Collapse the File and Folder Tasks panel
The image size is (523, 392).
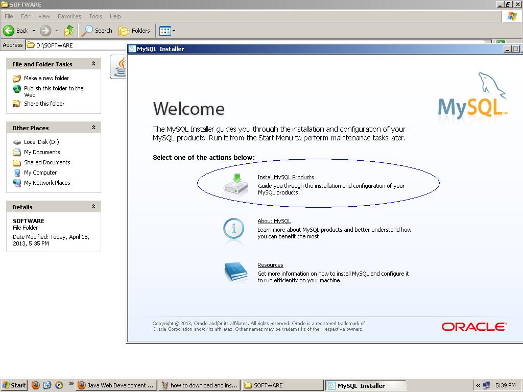(94, 64)
